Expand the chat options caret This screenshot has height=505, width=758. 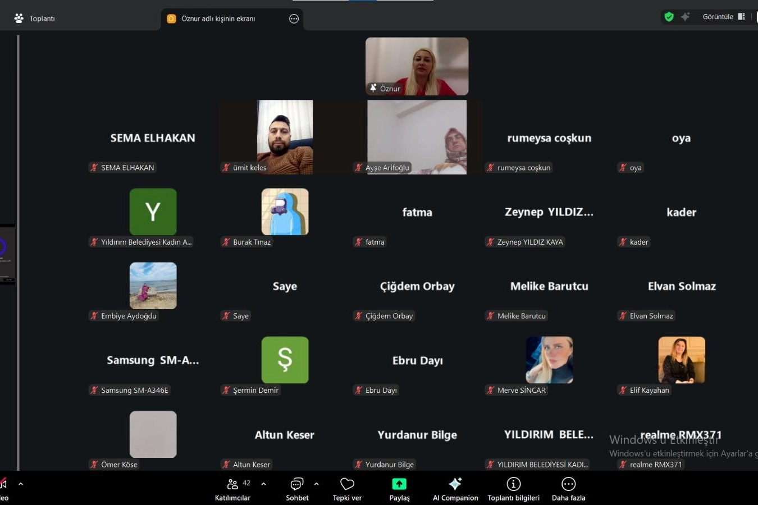[x=316, y=484]
